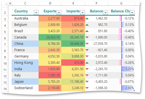Select column header G
145x99 pixels.
click(x=121, y=3)
